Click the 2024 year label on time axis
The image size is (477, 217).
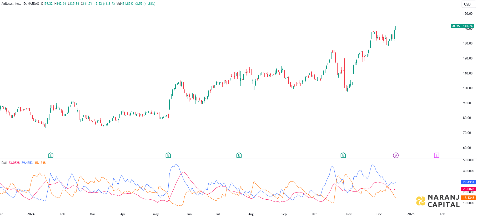(31, 214)
